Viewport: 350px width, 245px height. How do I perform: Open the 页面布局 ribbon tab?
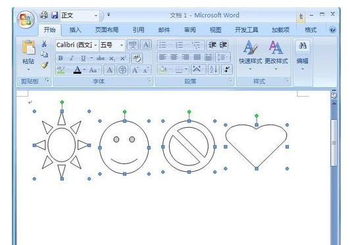[x=107, y=30]
